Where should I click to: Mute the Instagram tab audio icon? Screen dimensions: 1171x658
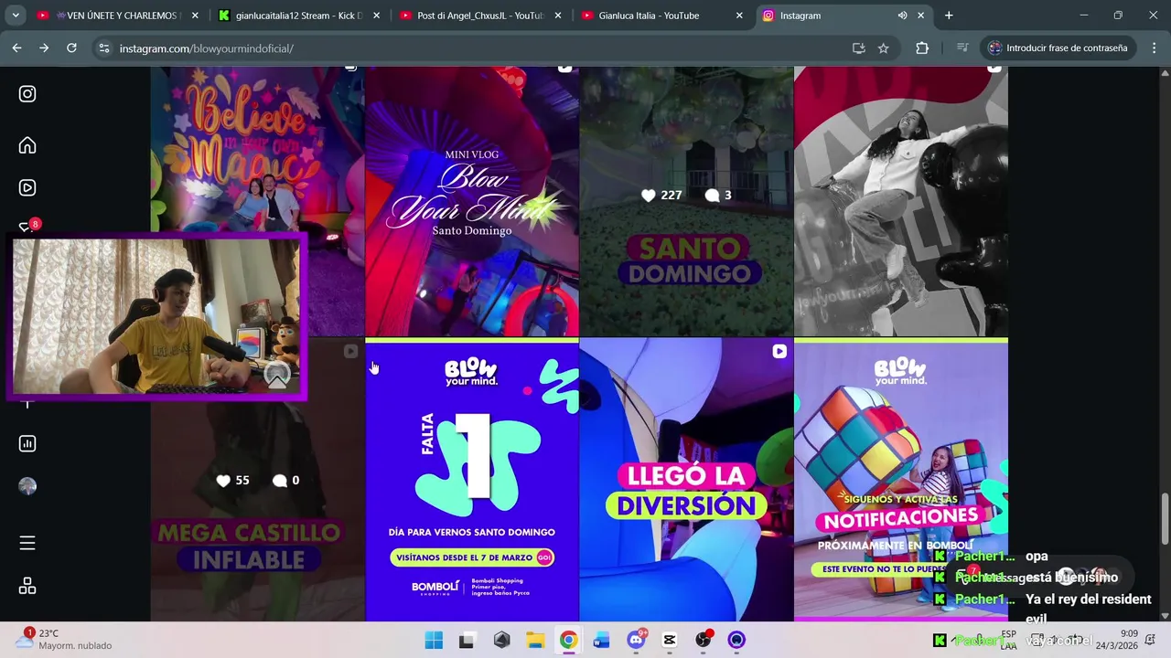click(x=902, y=16)
